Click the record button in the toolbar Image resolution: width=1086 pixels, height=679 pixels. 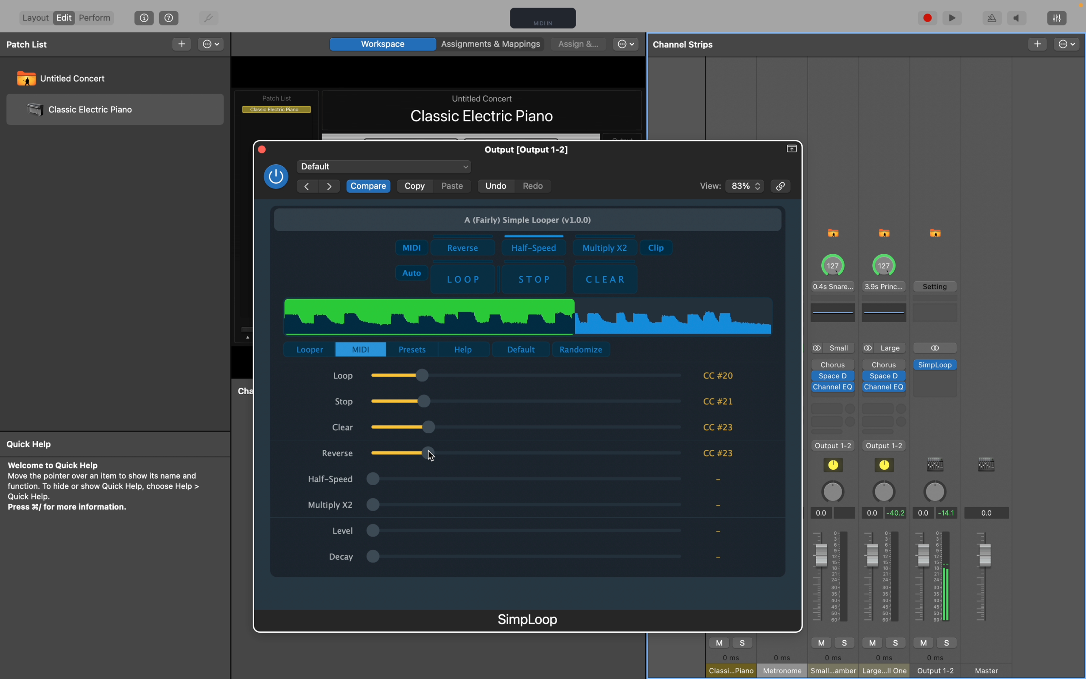click(x=928, y=18)
